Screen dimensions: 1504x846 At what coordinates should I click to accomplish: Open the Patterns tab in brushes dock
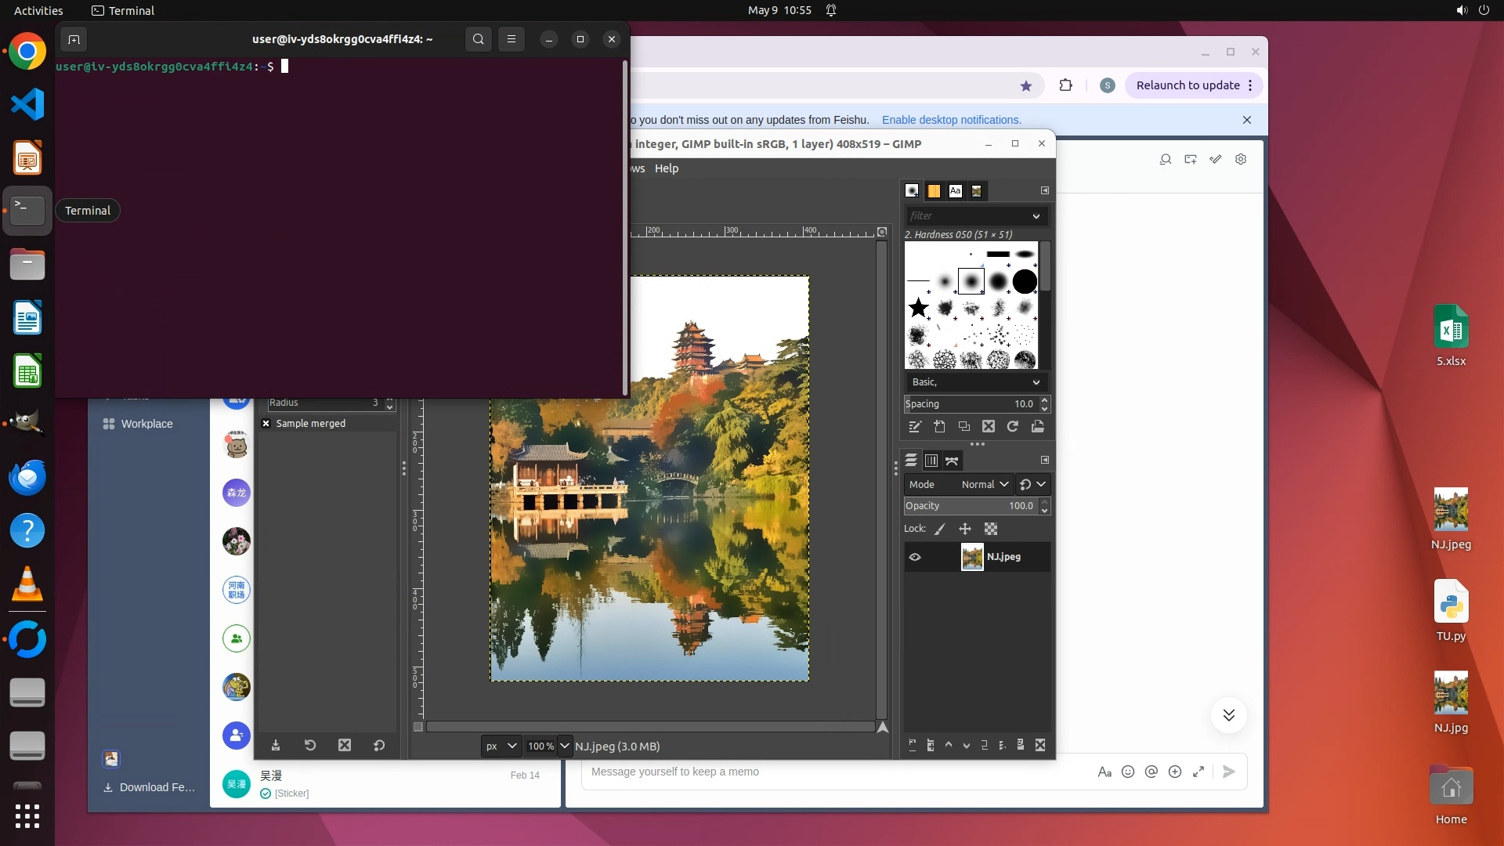934,191
